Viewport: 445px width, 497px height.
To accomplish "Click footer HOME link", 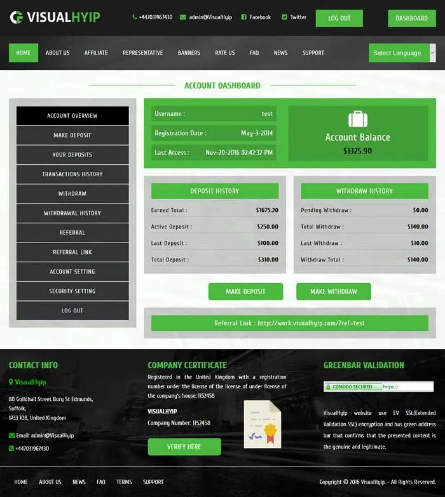I will [x=21, y=482].
